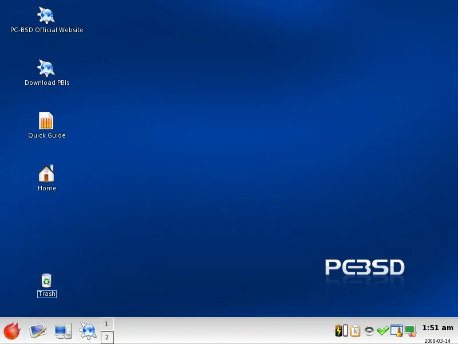Open the PC-BSD flame start menu
The width and height of the screenshot is (458, 344).
pyautogui.click(x=12, y=331)
